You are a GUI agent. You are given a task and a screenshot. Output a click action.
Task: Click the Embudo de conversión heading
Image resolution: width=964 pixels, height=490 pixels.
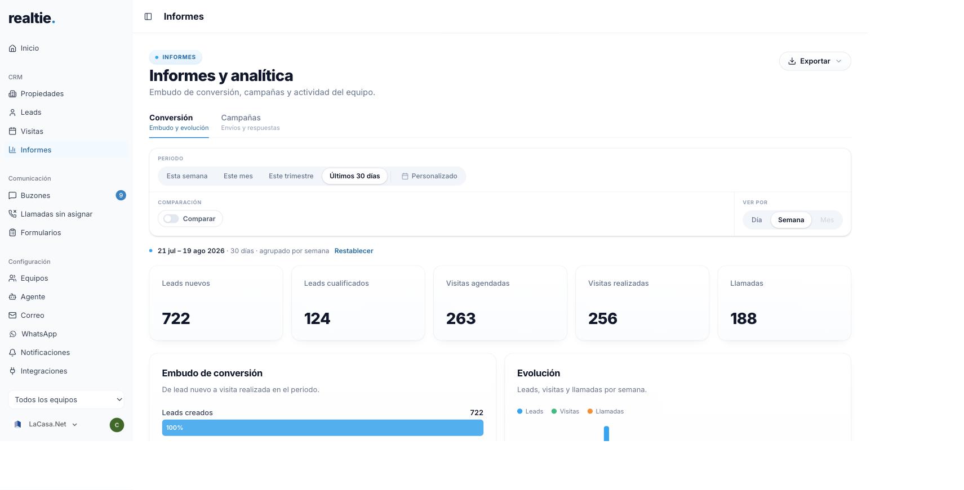click(x=212, y=374)
